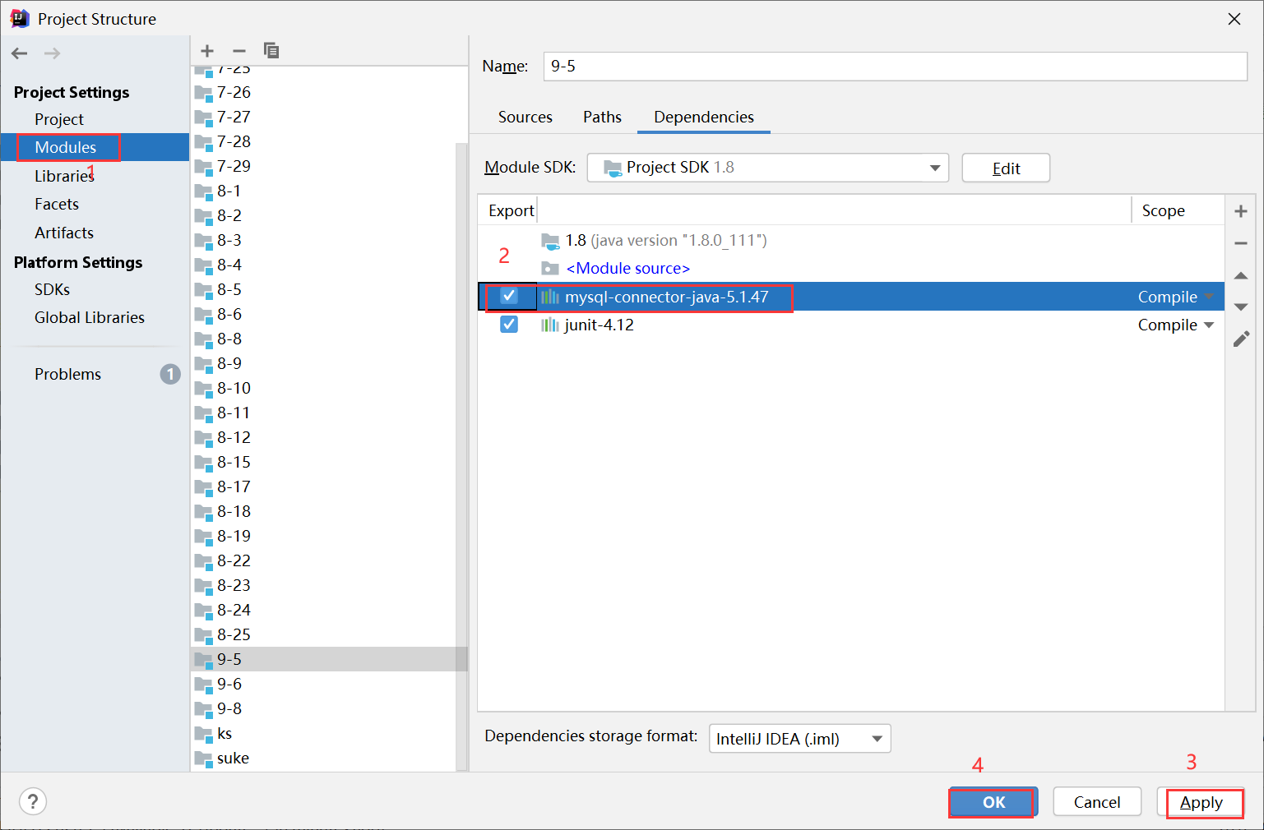Remove the selected dependency with the minus icon
The width and height of the screenshot is (1264, 830).
click(1241, 243)
